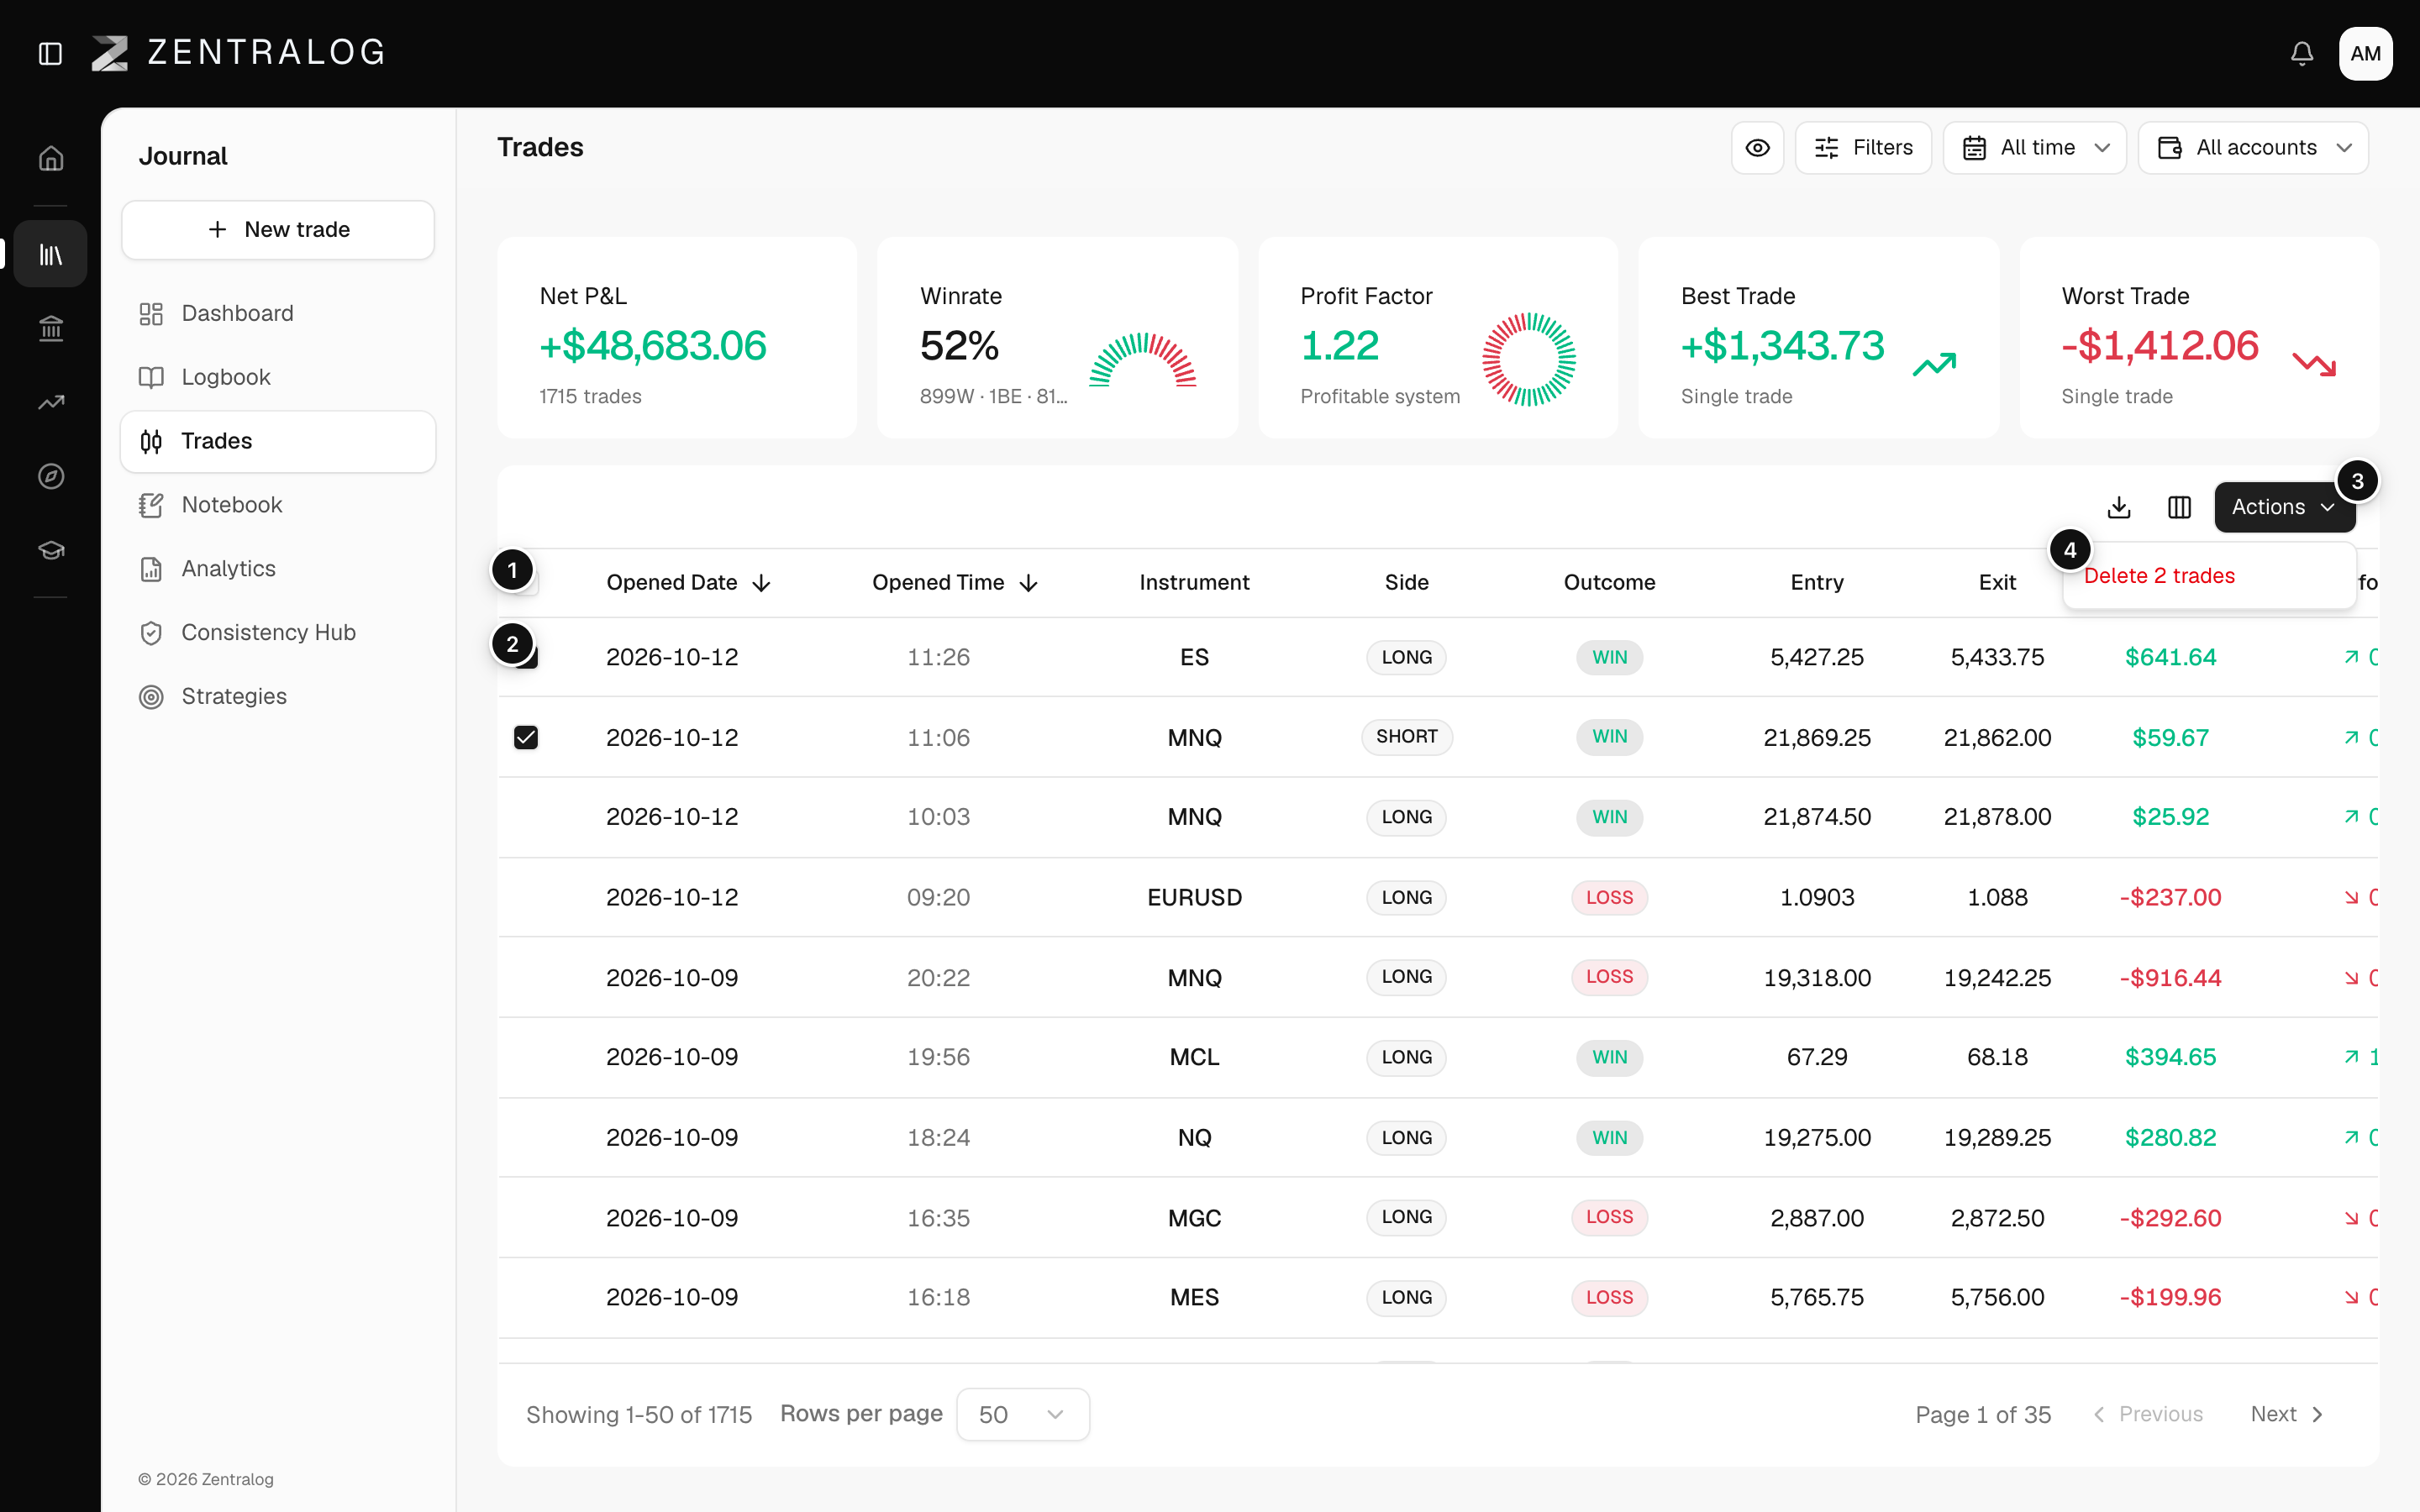
Task: Uncheck the MNQ 11:06 trade checkbox
Action: (x=526, y=737)
